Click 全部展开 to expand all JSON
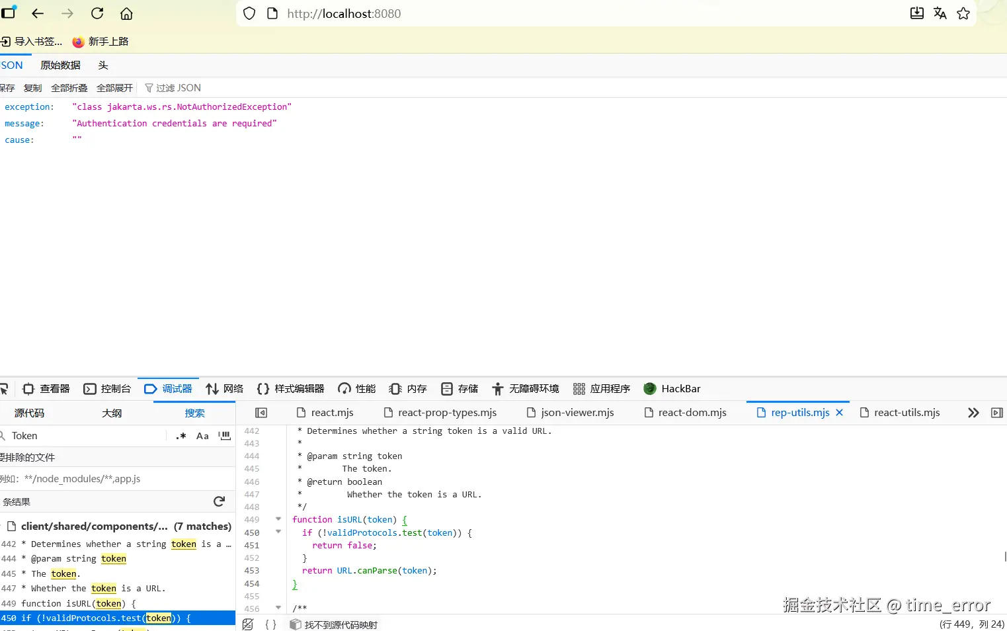Screen dimensions: 1007x631 tap(114, 87)
